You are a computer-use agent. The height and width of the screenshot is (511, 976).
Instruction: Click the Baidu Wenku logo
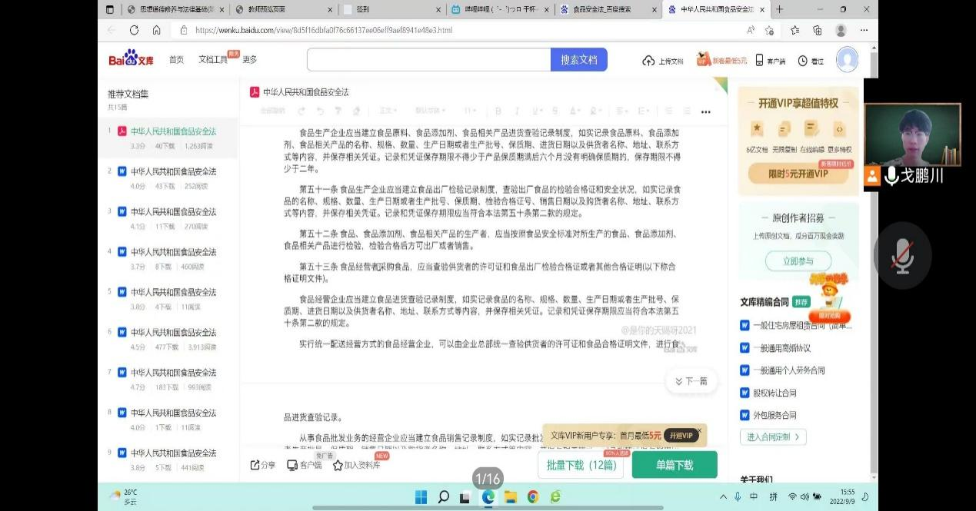(x=131, y=59)
